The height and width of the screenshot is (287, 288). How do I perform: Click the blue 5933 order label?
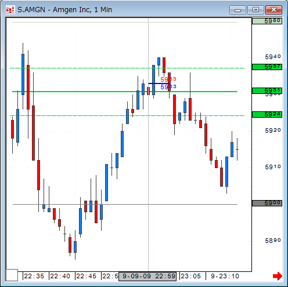tap(168, 87)
